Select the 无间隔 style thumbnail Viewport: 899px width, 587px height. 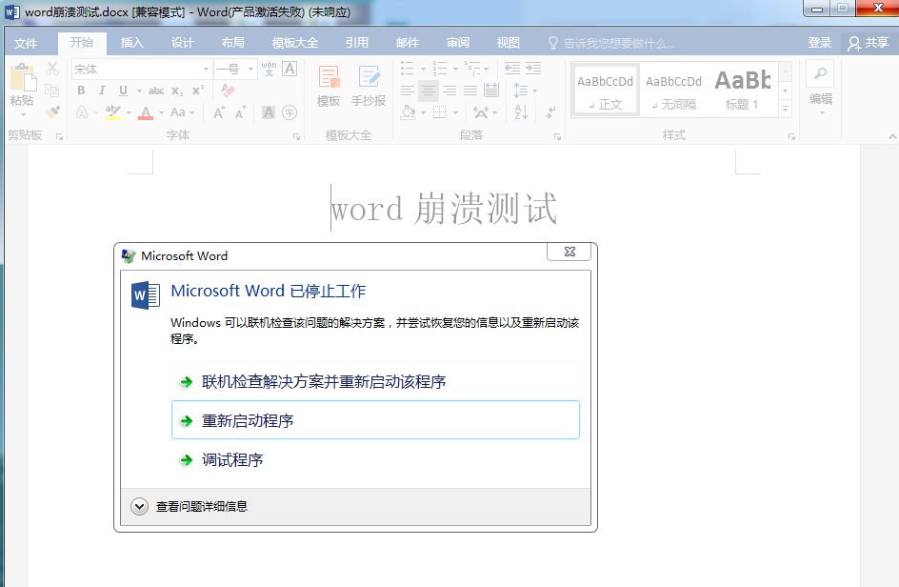point(673,91)
